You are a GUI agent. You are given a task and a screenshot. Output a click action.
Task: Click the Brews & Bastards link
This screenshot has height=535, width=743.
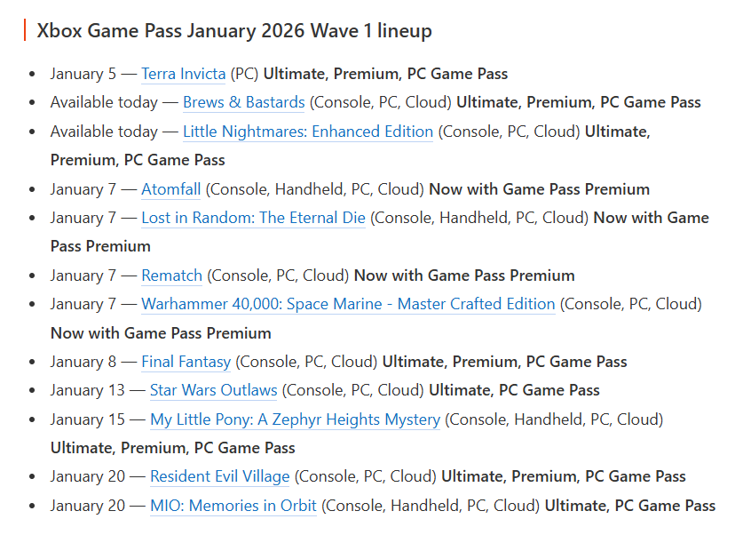pyautogui.click(x=243, y=102)
